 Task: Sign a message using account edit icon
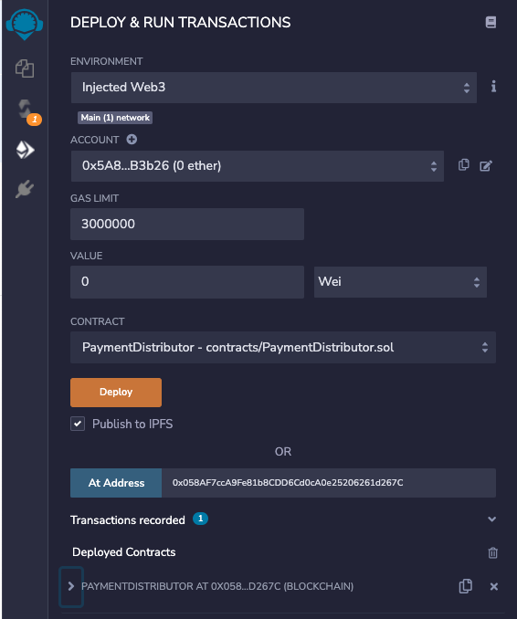pos(486,165)
